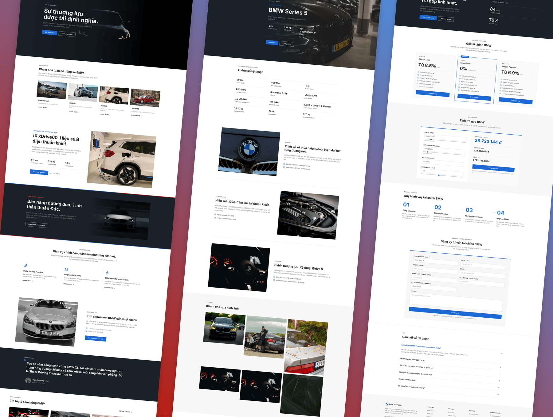Click the 'Tìm showroom gần nhất' button
553x417 pixels.
point(96,339)
